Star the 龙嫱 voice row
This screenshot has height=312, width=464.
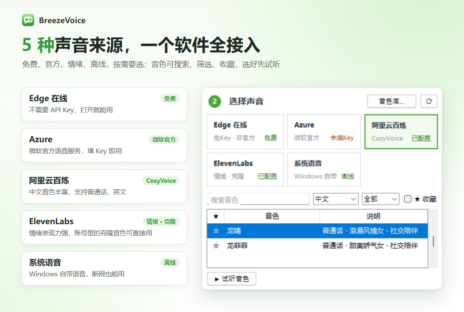click(x=216, y=231)
